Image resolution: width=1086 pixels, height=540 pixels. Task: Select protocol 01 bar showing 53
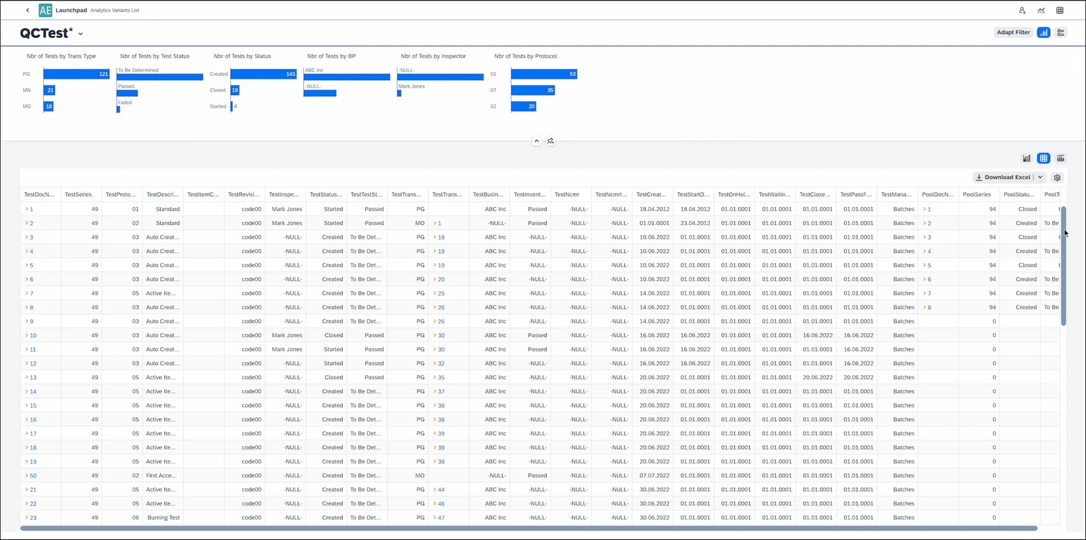coord(544,74)
